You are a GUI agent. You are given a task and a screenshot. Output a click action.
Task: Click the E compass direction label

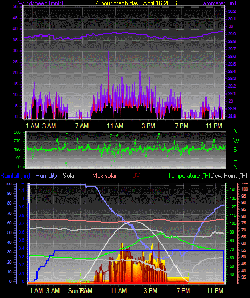click(235, 158)
